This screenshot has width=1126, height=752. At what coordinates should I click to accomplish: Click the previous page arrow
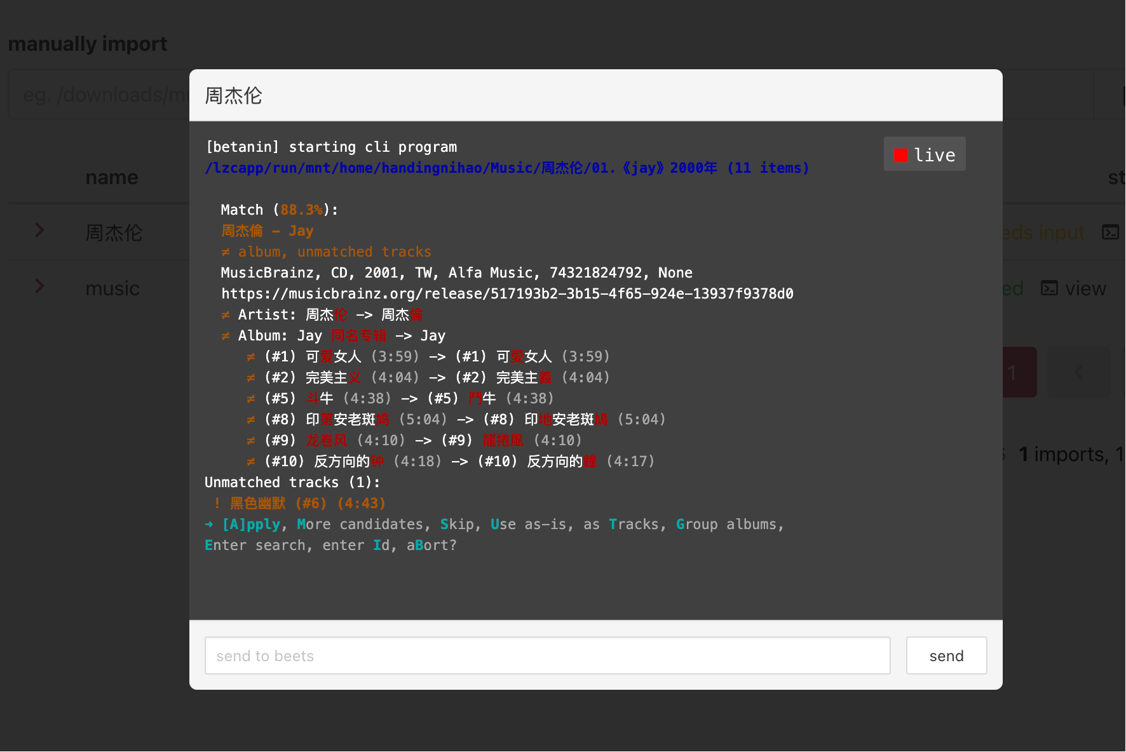pyautogui.click(x=1078, y=372)
